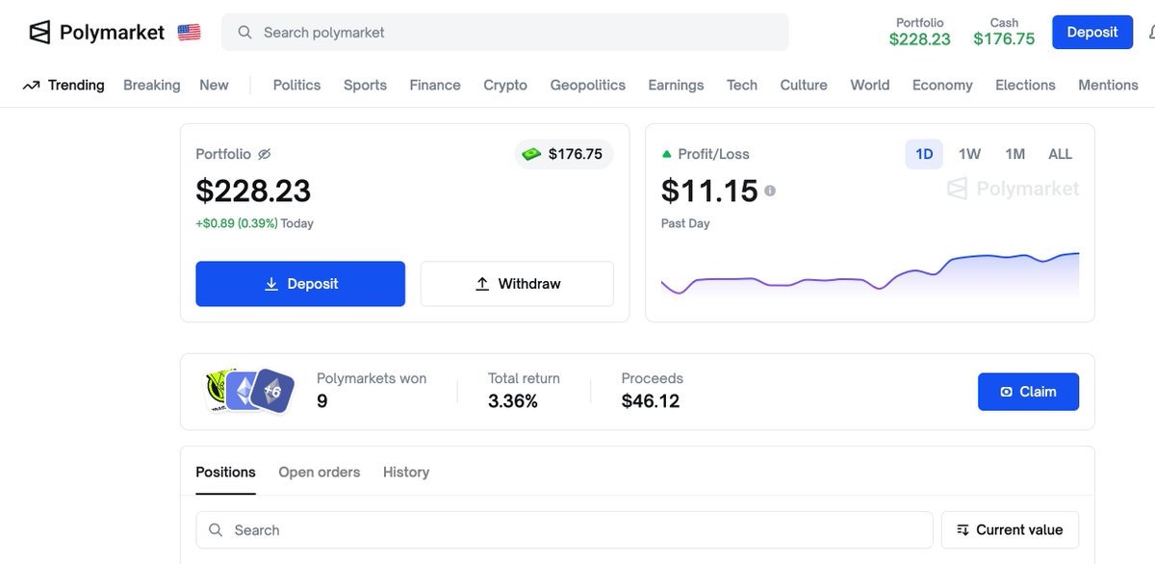
Task: Click the Total return 3.36% value
Action: pyautogui.click(x=513, y=401)
